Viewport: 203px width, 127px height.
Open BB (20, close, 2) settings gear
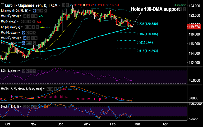tap(30, 27)
